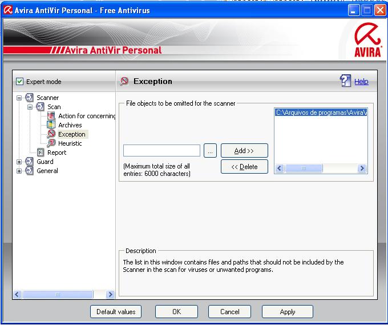Screen dimensions: 388x325
Task: Select the Exception tree item
Action: [72, 134]
